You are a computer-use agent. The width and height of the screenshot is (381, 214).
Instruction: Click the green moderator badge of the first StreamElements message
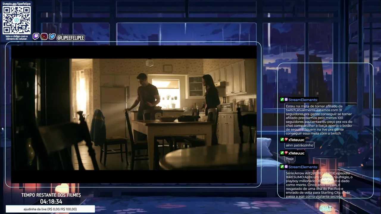click(282, 100)
